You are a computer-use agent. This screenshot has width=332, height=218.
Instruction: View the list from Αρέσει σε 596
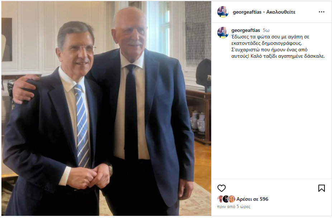pos(252,199)
